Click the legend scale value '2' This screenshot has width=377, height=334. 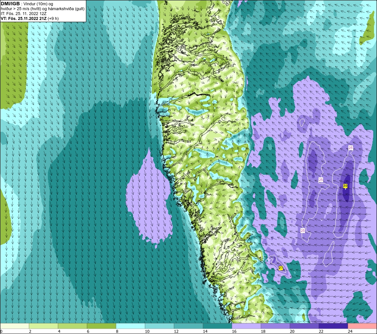(30, 331)
